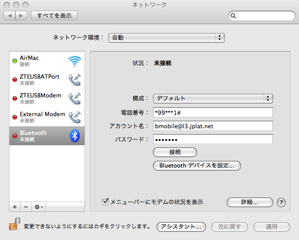Select ZTEUSBATPort service in the list
Viewport: 299px width, 240px height.
tap(47, 80)
